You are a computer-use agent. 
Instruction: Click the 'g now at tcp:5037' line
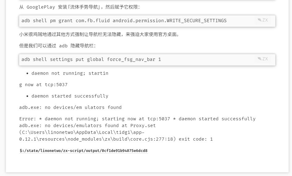click(x=43, y=85)
